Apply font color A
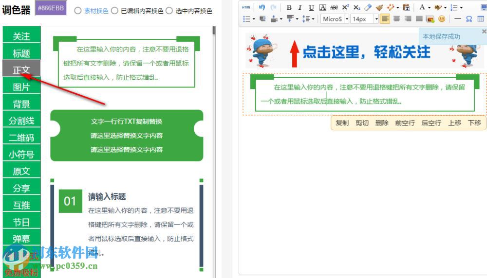487x278 pixels. 422,7
